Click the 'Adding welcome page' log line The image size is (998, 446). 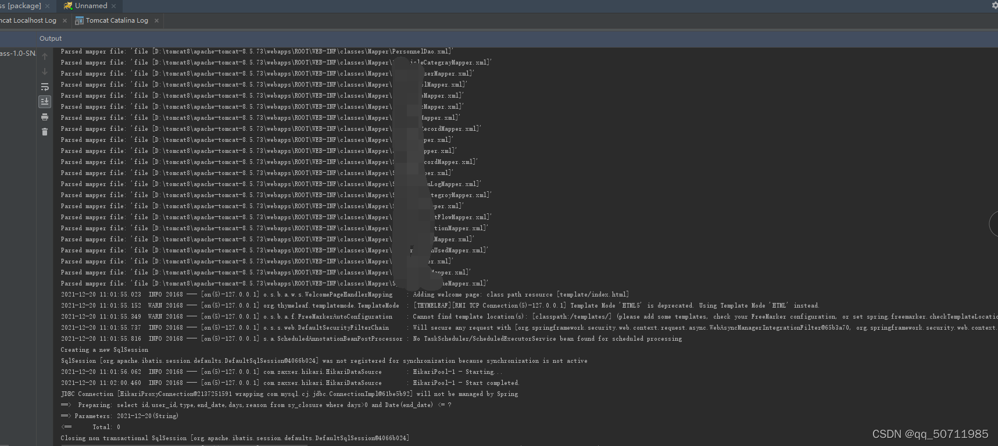point(345,294)
